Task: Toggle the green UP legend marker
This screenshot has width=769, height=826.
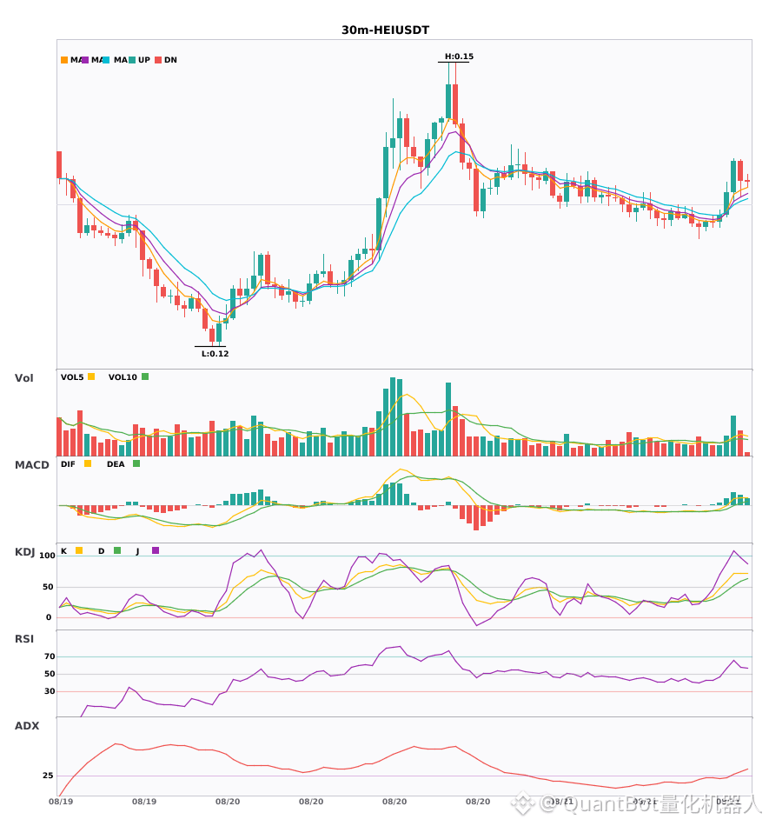Action: tap(132, 60)
